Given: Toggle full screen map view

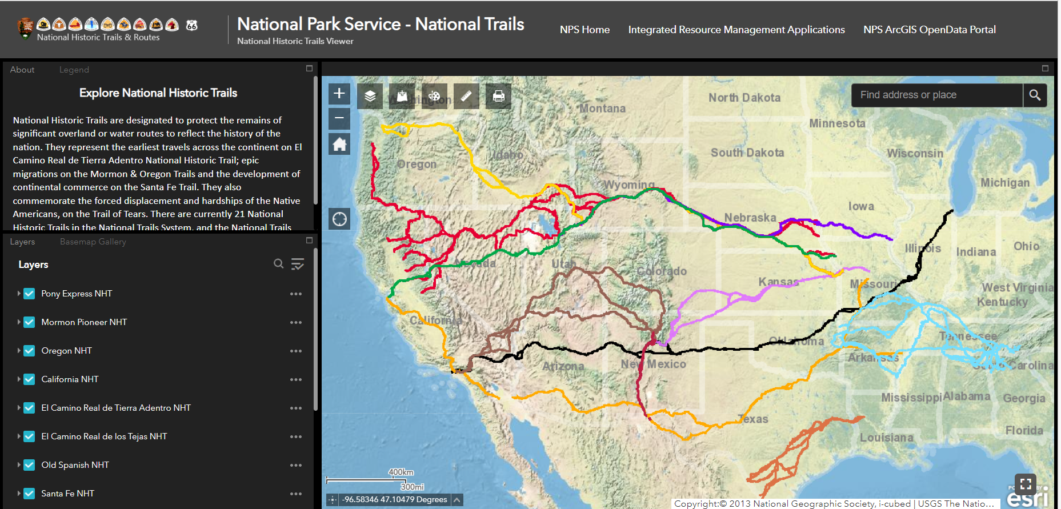Looking at the screenshot, I should pos(1026,484).
